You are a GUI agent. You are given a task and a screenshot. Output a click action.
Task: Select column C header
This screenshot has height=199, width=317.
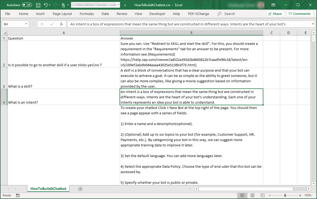click(x=272, y=33)
